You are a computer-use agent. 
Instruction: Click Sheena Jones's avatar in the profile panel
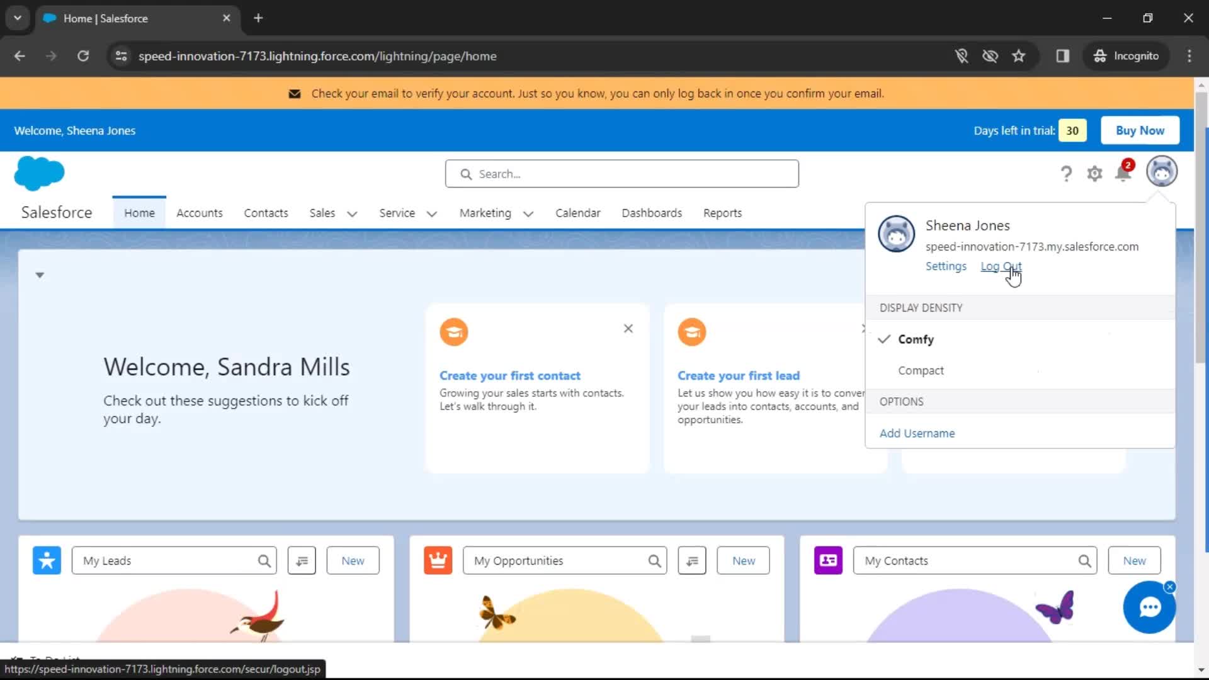pyautogui.click(x=896, y=234)
